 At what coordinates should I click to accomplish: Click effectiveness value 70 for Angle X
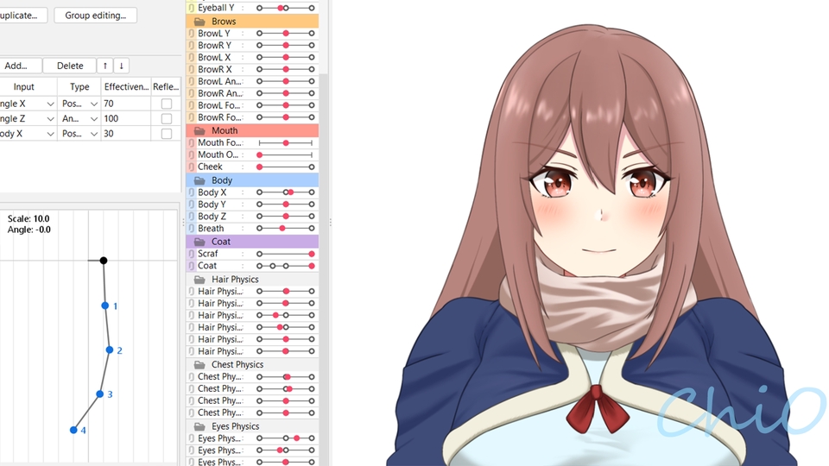click(125, 104)
